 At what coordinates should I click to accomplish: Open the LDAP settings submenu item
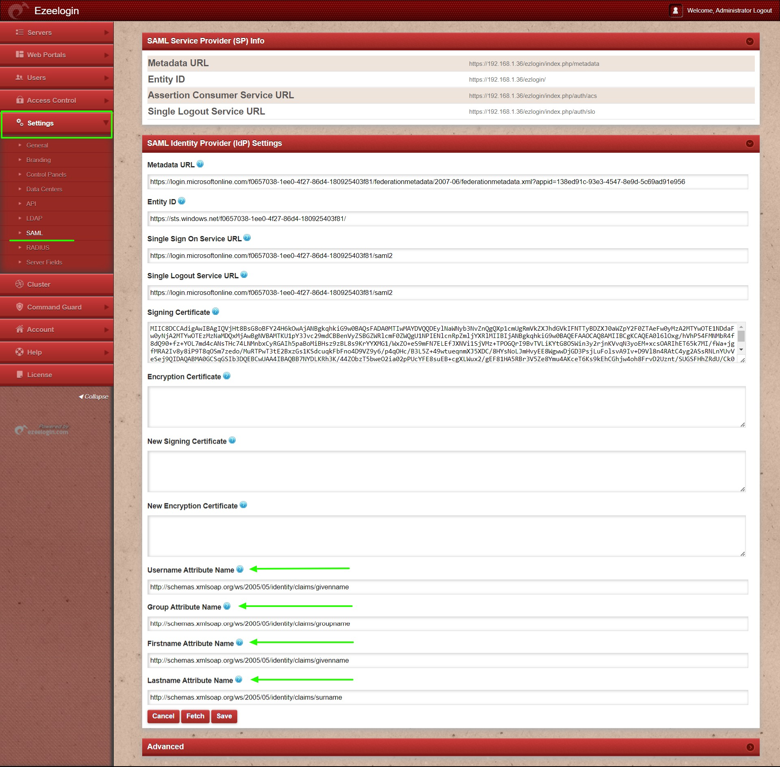tap(34, 218)
